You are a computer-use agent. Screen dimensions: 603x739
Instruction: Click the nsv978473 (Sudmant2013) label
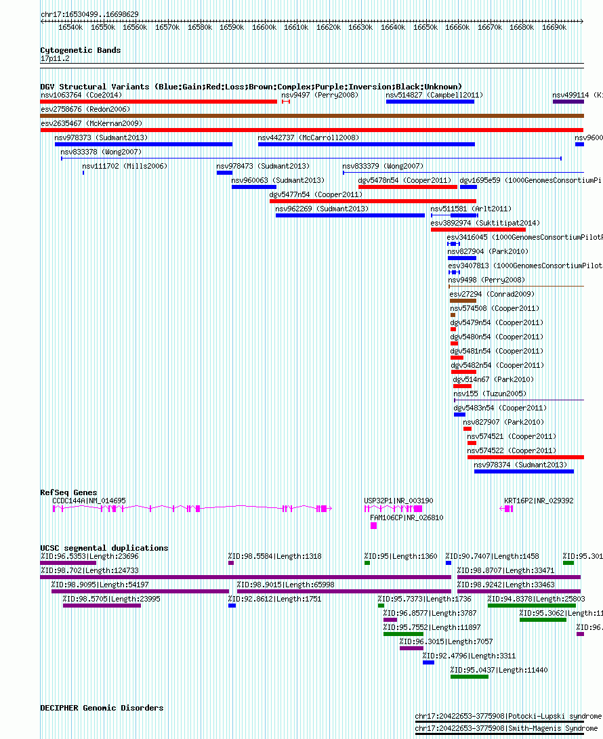tap(263, 166)
